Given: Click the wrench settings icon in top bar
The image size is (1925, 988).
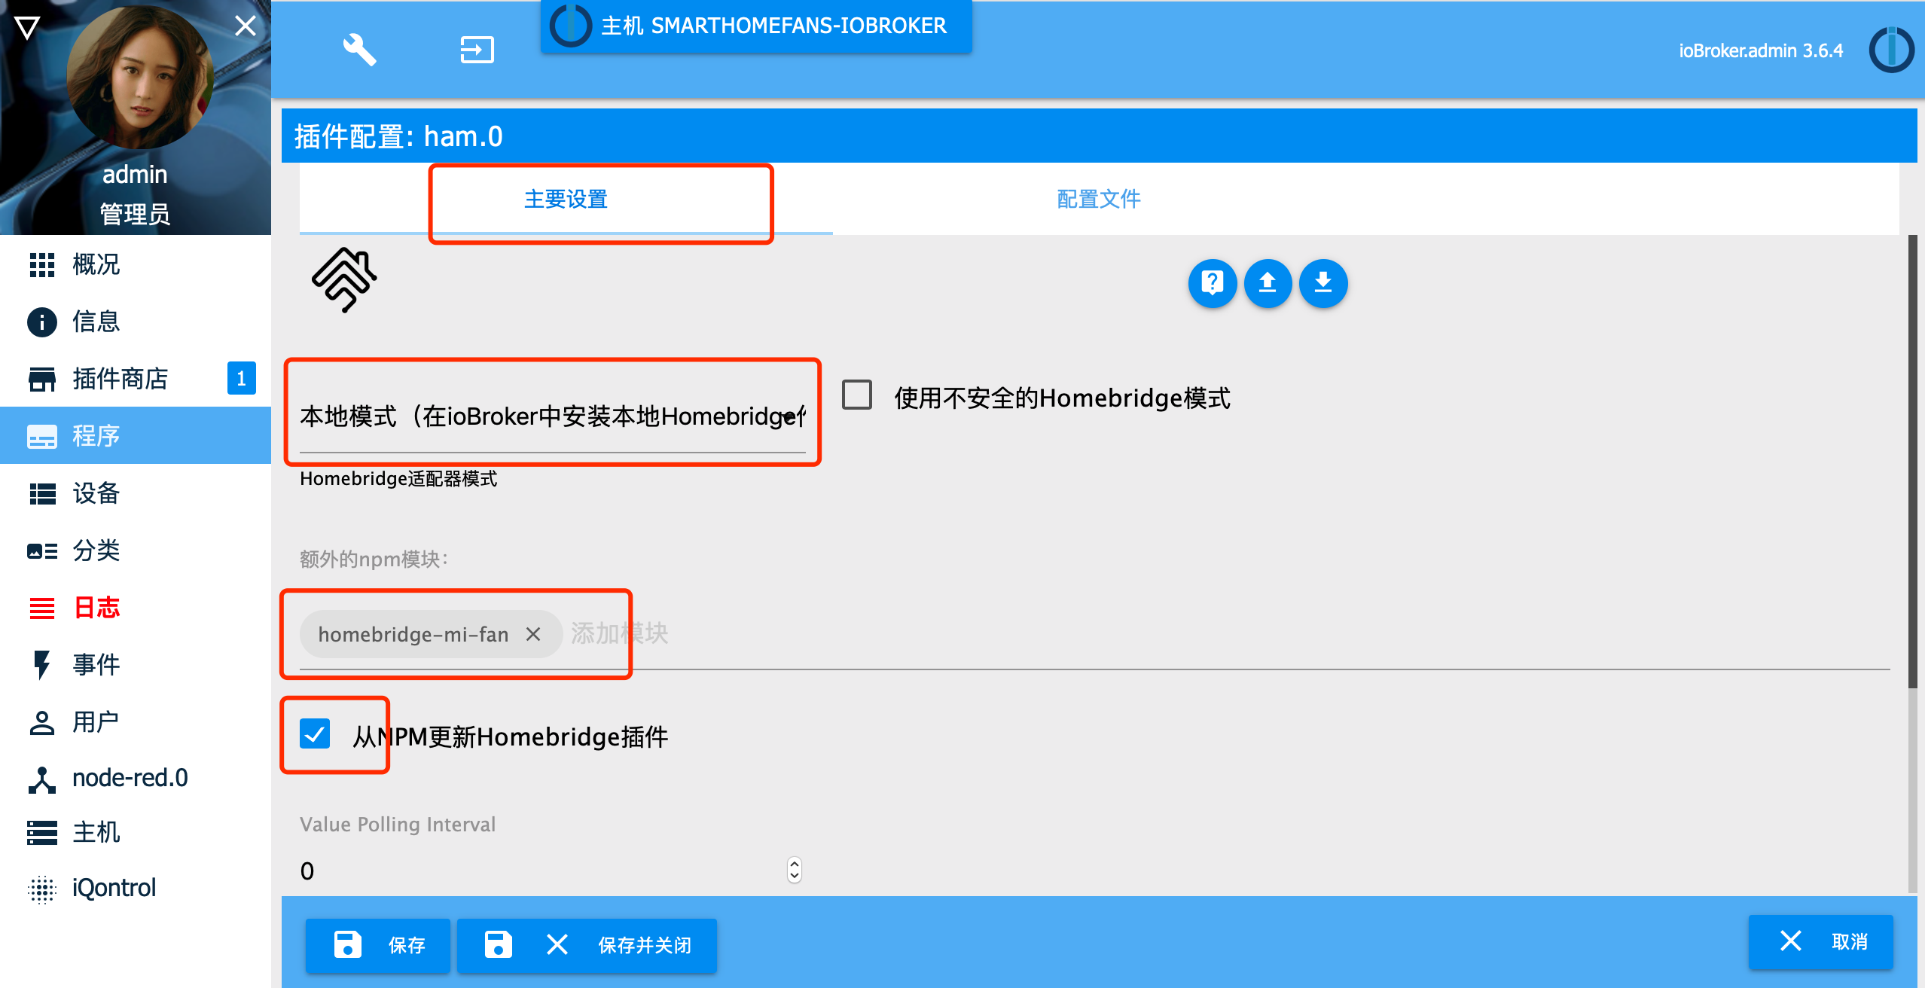Looking at the screenshot, I should coord(359,50).
